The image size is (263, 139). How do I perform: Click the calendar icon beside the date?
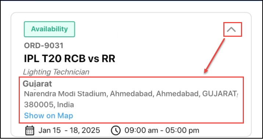pos(30,131)
